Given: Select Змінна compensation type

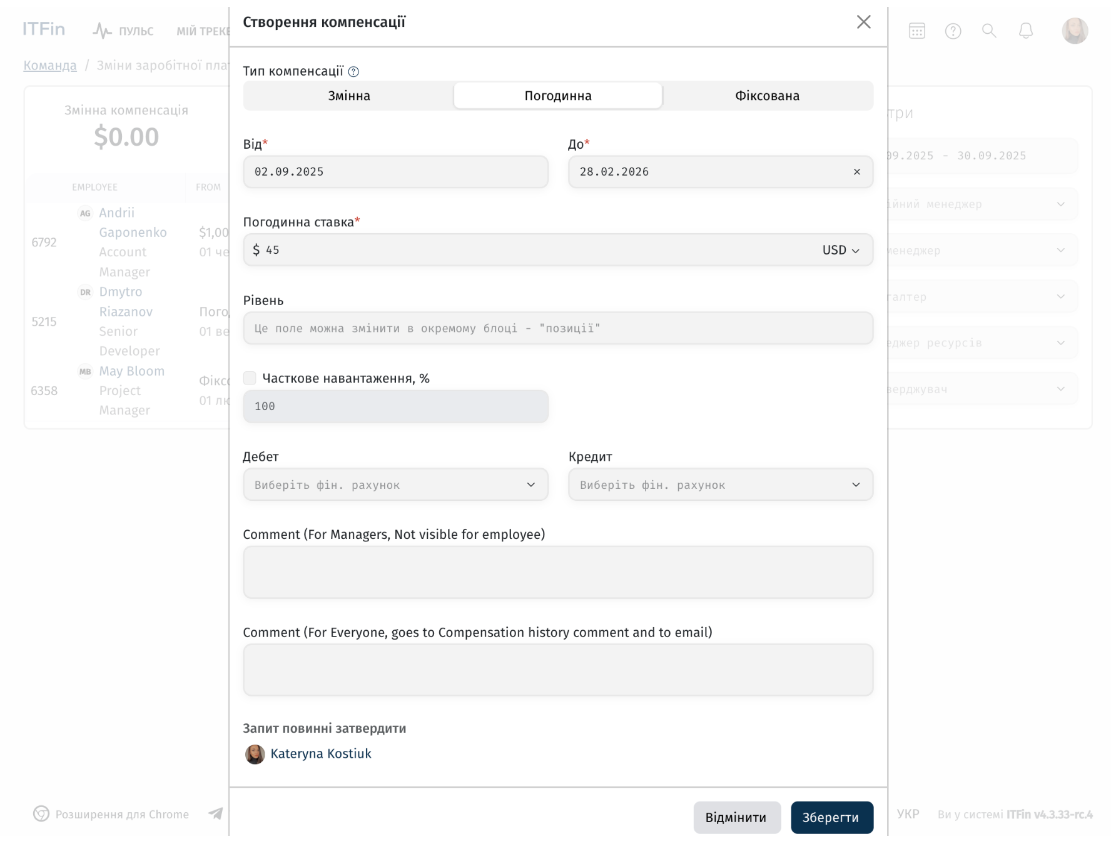Looking at the screenshot, I should tap(349, 96).
